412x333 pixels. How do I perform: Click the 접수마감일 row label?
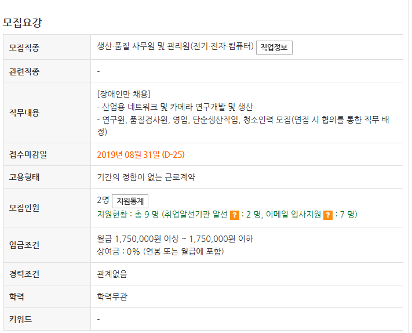point(28,154)
